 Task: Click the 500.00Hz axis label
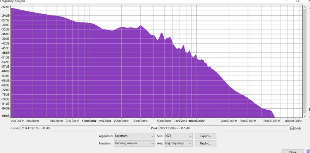pos(57,121)
